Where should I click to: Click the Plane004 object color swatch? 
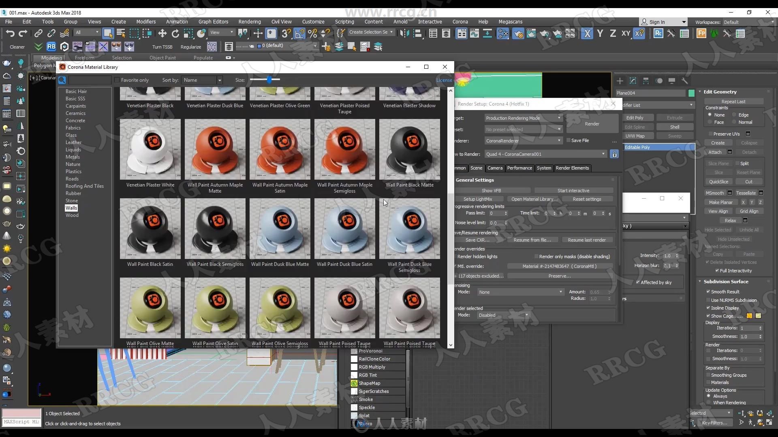691,93
